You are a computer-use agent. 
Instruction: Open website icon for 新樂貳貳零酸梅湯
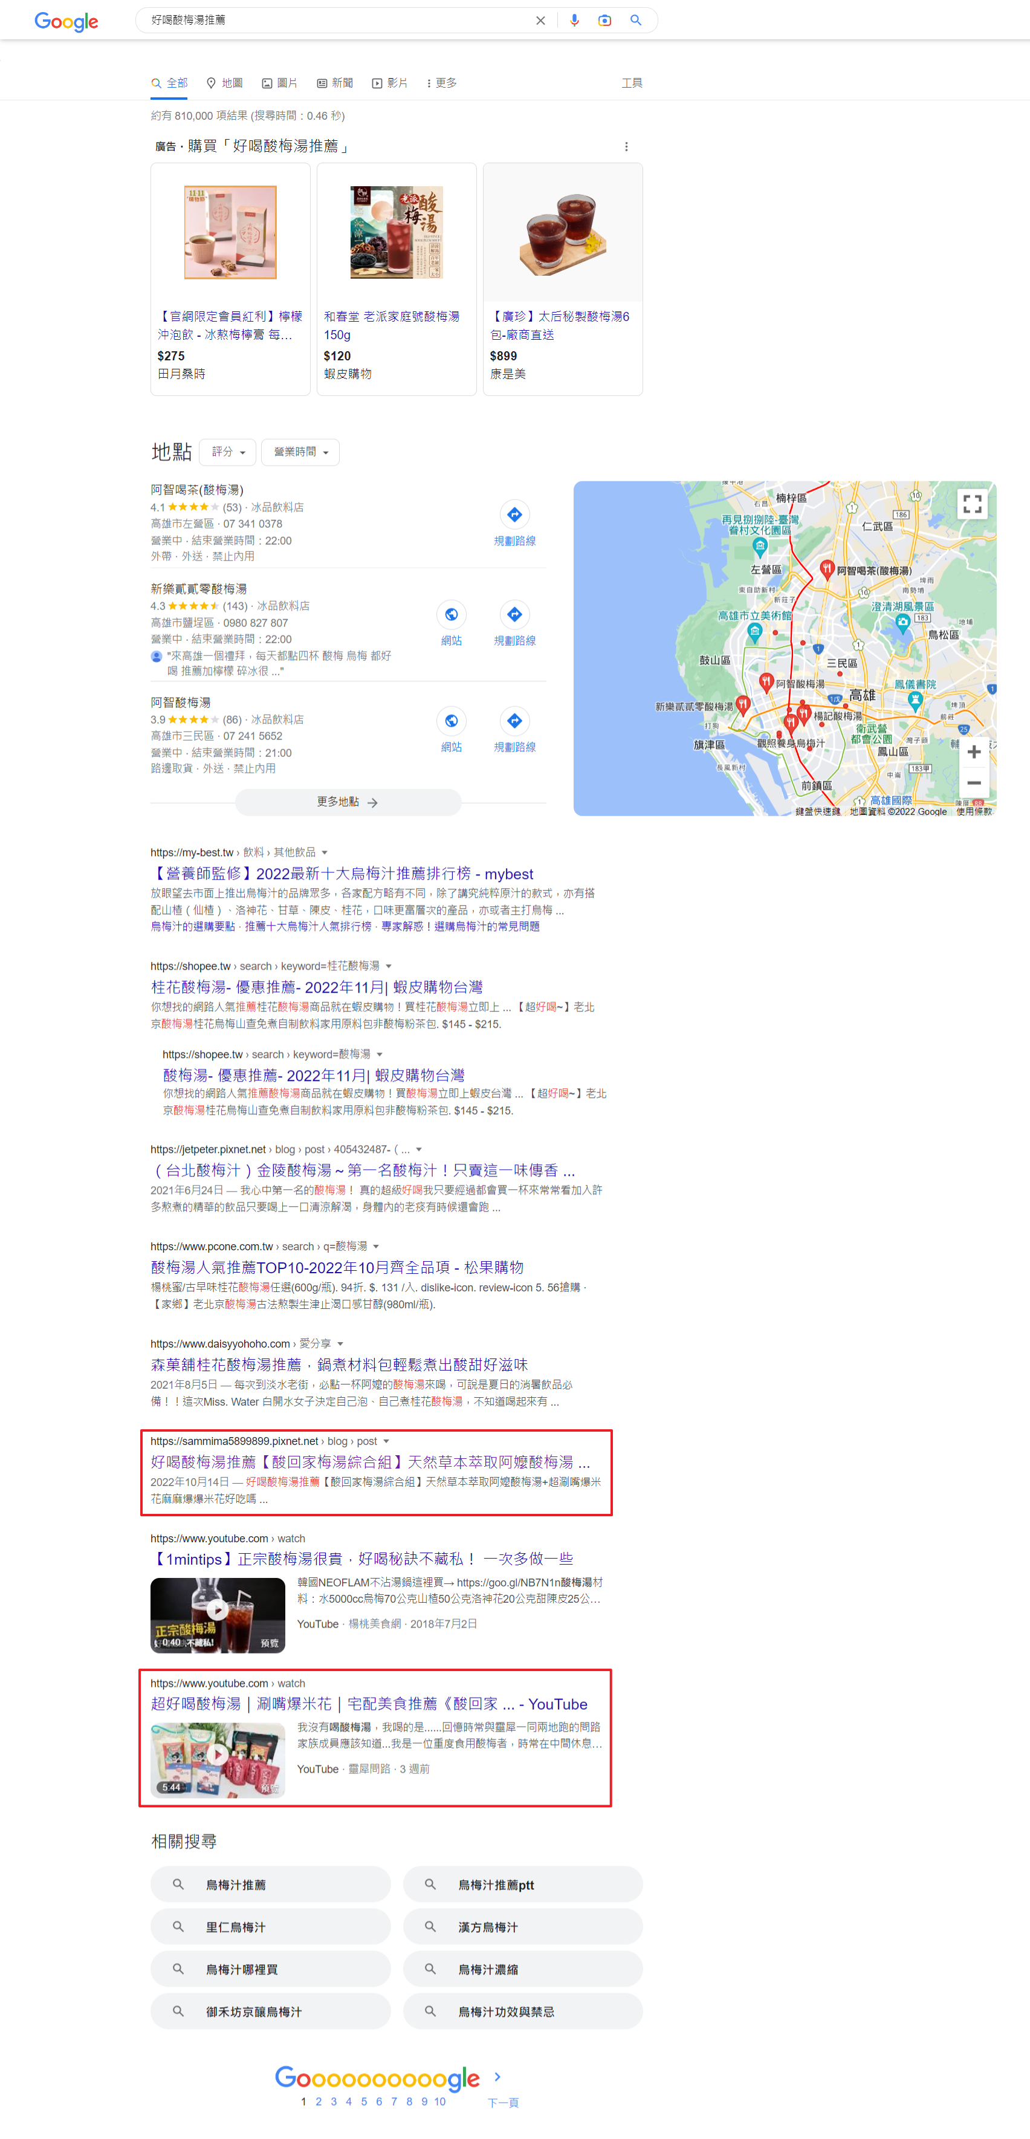pyautogui.click(x=451, y=614)
